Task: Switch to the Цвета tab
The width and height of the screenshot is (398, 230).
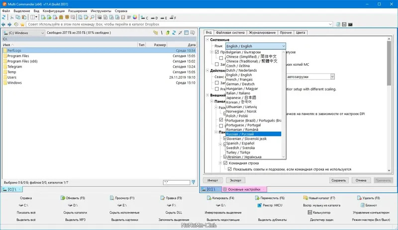Action: pos(300,32)
